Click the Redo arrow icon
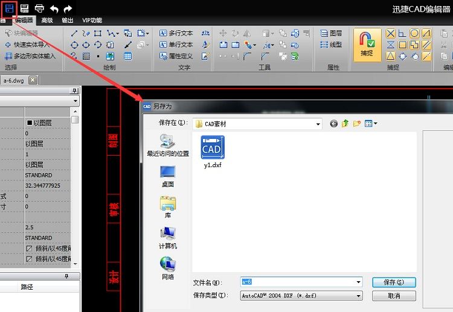Image resolution: width=453 pixels, height=312 pixels. [68, 8]
